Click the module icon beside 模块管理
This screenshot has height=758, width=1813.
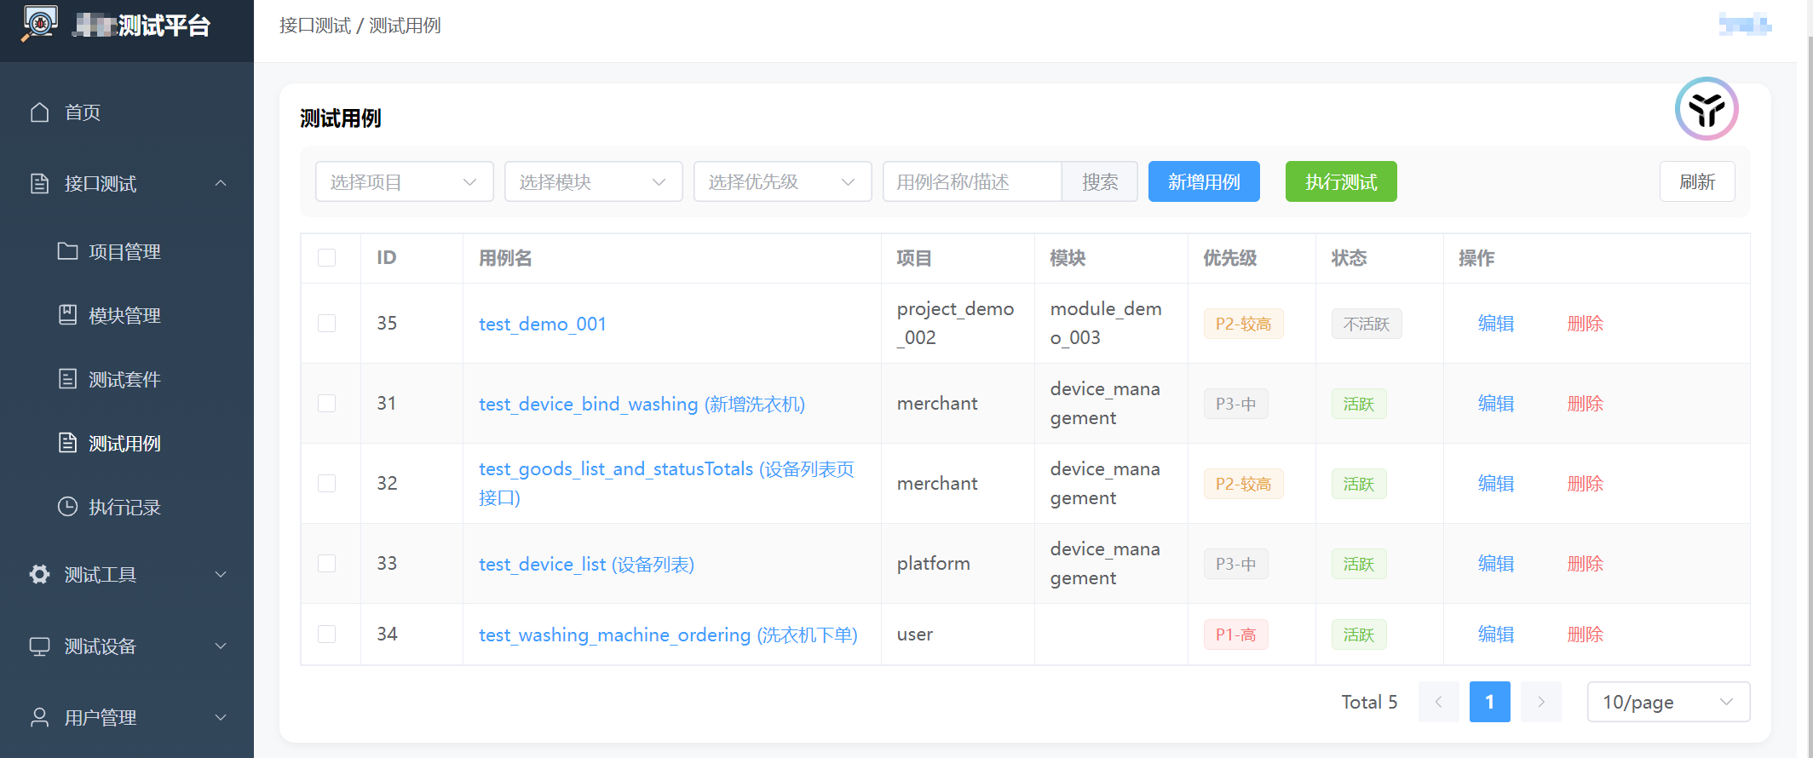click(x=67, y=315)
